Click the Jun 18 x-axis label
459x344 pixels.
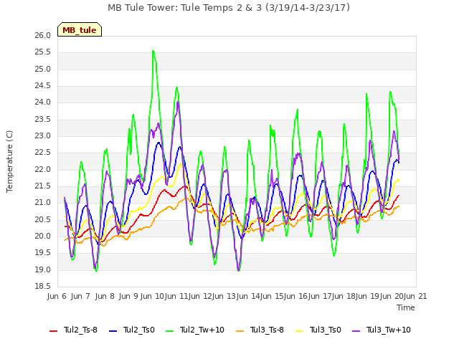coord(344,296)
